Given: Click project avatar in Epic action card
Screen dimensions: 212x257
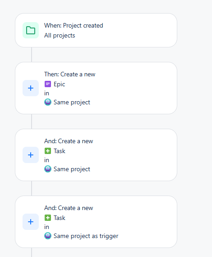Looking at the screenshot, I should (48, 102).
